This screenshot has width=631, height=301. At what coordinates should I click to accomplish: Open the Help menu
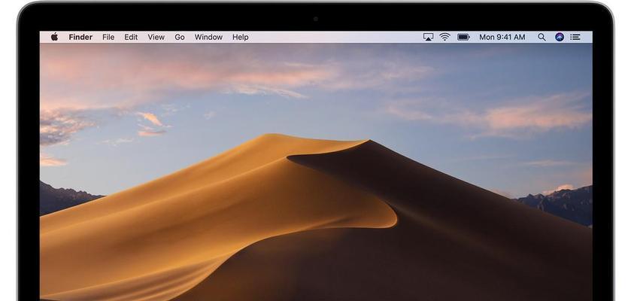pos(240,37)
